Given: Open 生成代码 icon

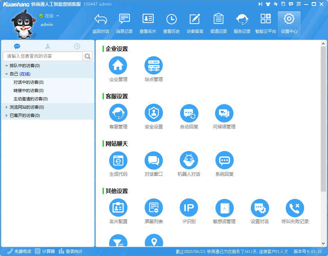Looking at the screenshot, I should [118, 161].
